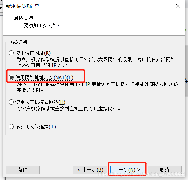188x180 pixels.
Task: Click the 使用仅主机模式网络(H) label
Action: (40, 102)
